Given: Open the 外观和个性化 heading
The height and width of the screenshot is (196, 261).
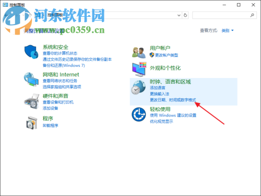Looking at the screenshot, I should 165,68.
